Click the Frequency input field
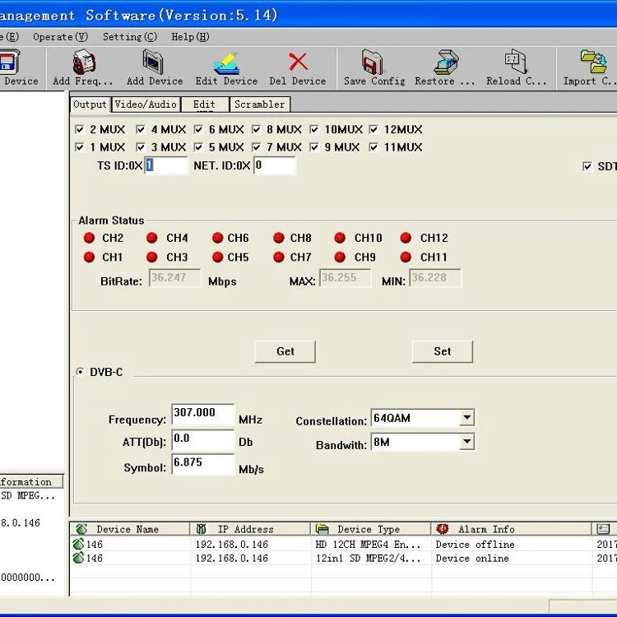 [202, 414]
